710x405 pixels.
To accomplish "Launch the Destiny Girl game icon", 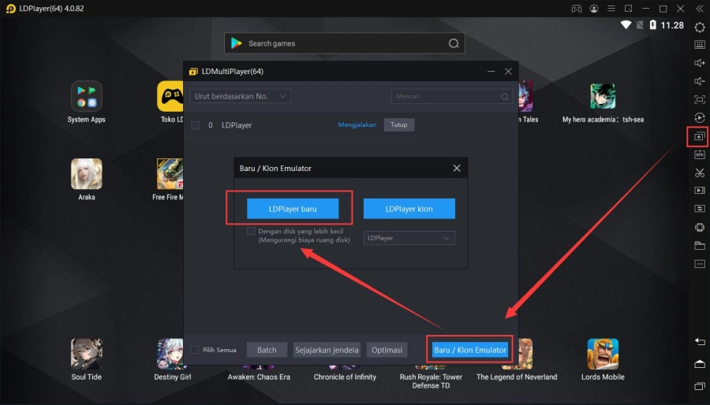I will [x=170, y=354].
